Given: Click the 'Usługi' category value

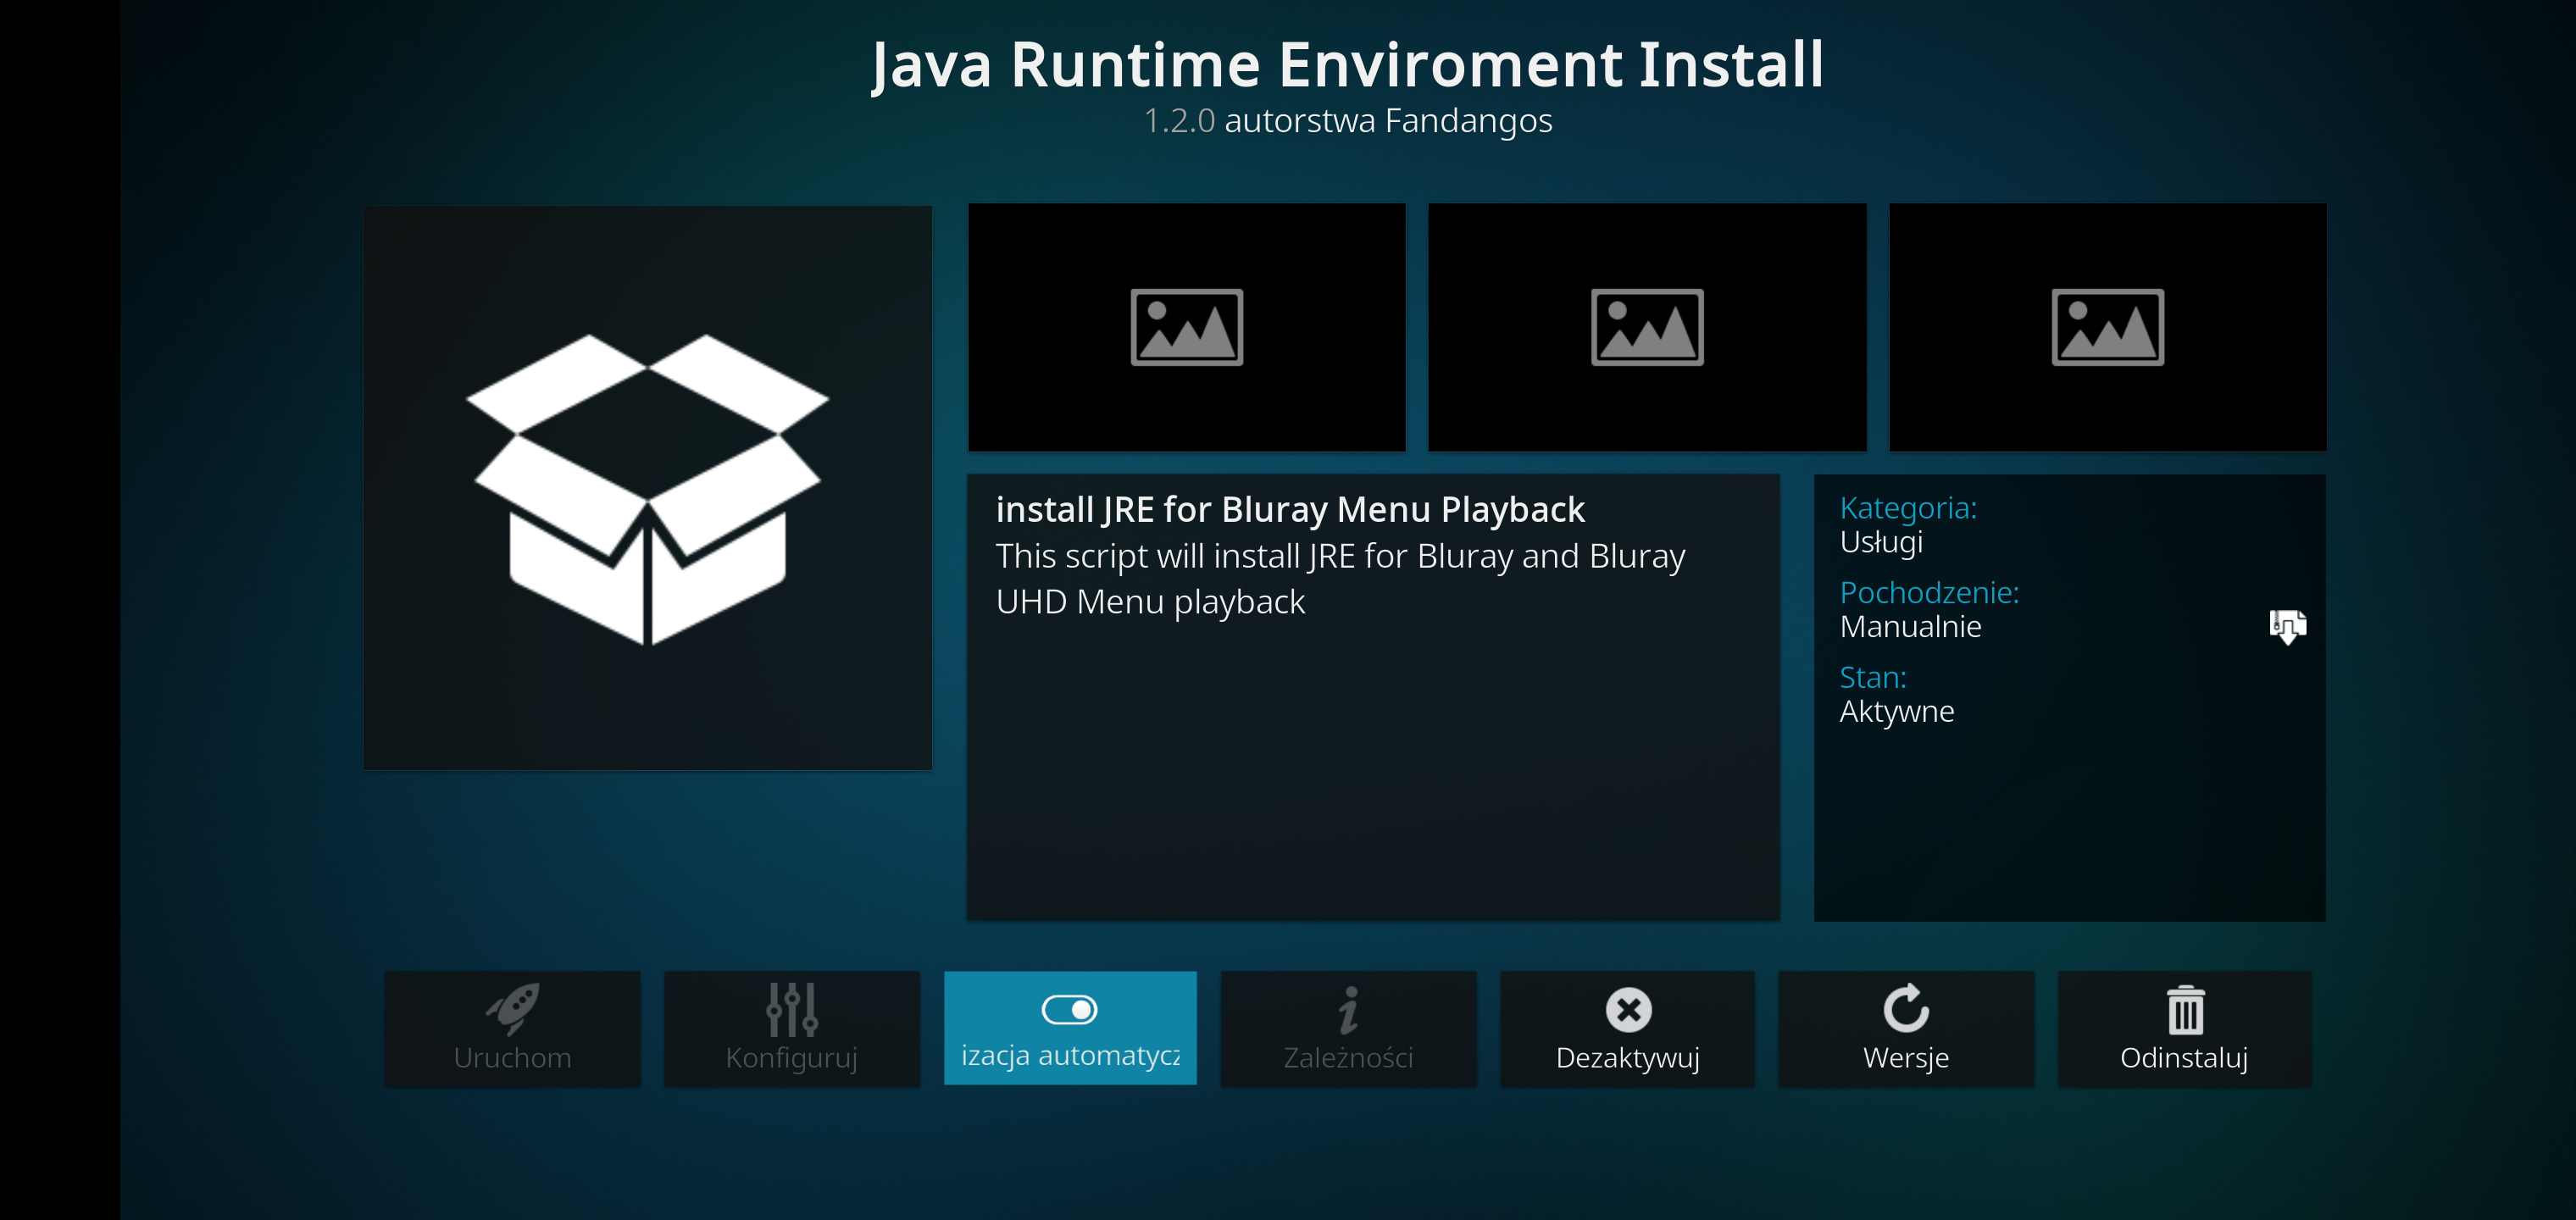Looking at the screenshot, I should point(1881,542).
